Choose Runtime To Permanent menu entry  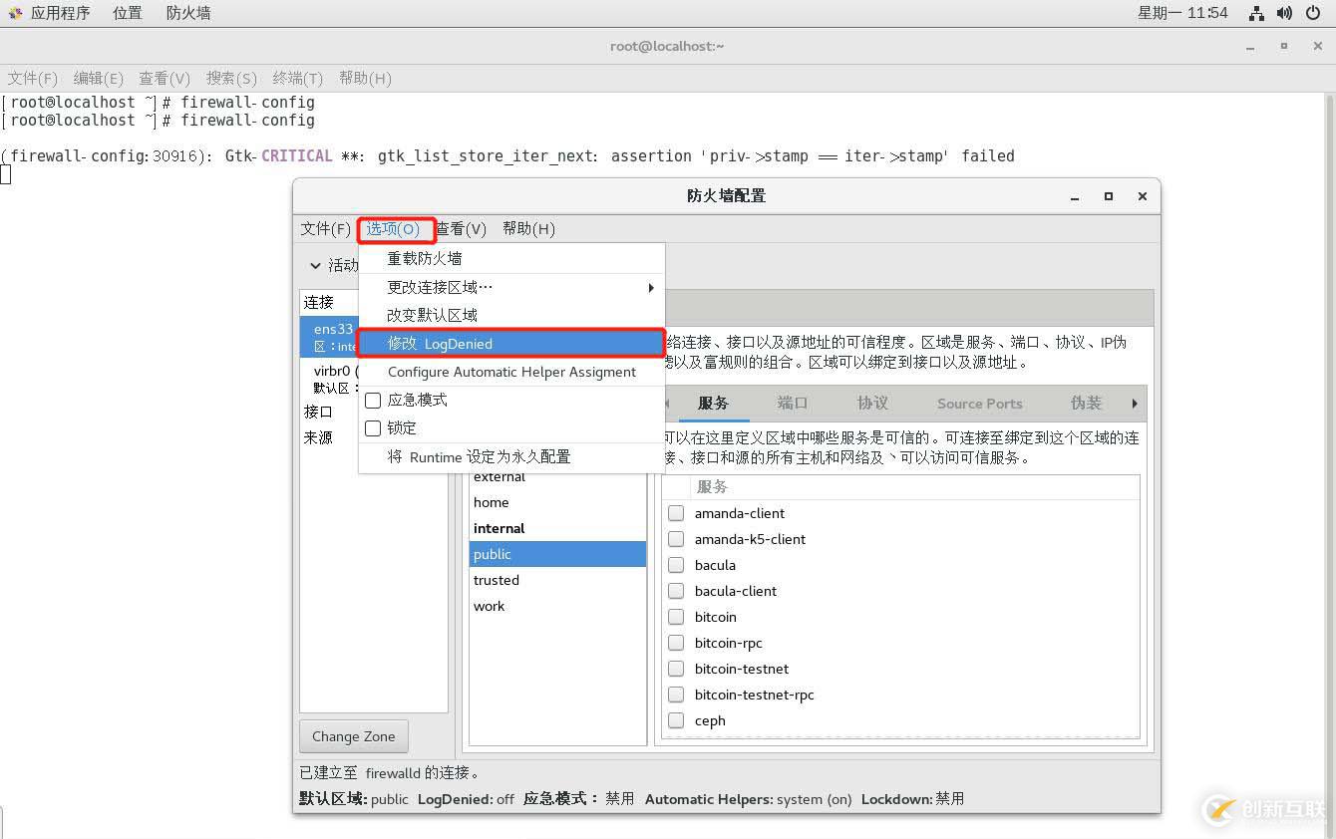[x=511, y=456]
